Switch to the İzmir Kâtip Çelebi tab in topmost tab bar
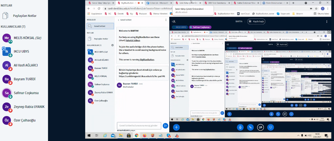Screen dimensions: 334x141 [188, 3]
